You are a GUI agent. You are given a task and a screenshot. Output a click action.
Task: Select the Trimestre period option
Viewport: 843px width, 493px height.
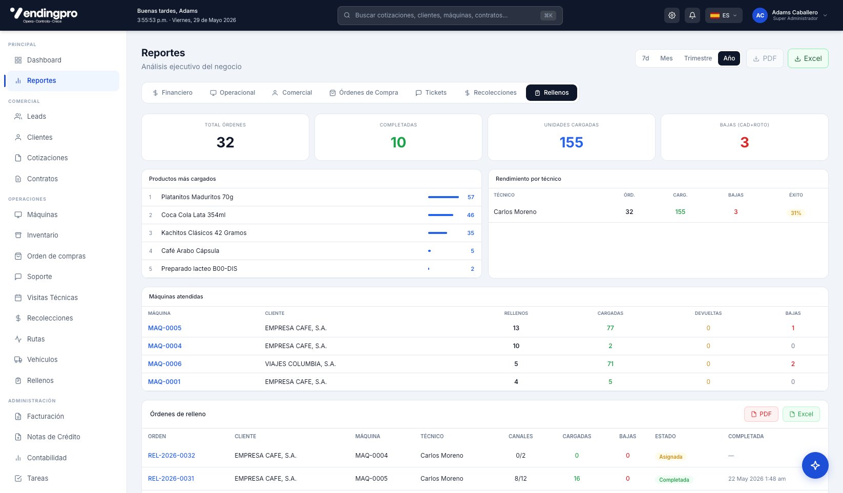[x=698, y=58]
